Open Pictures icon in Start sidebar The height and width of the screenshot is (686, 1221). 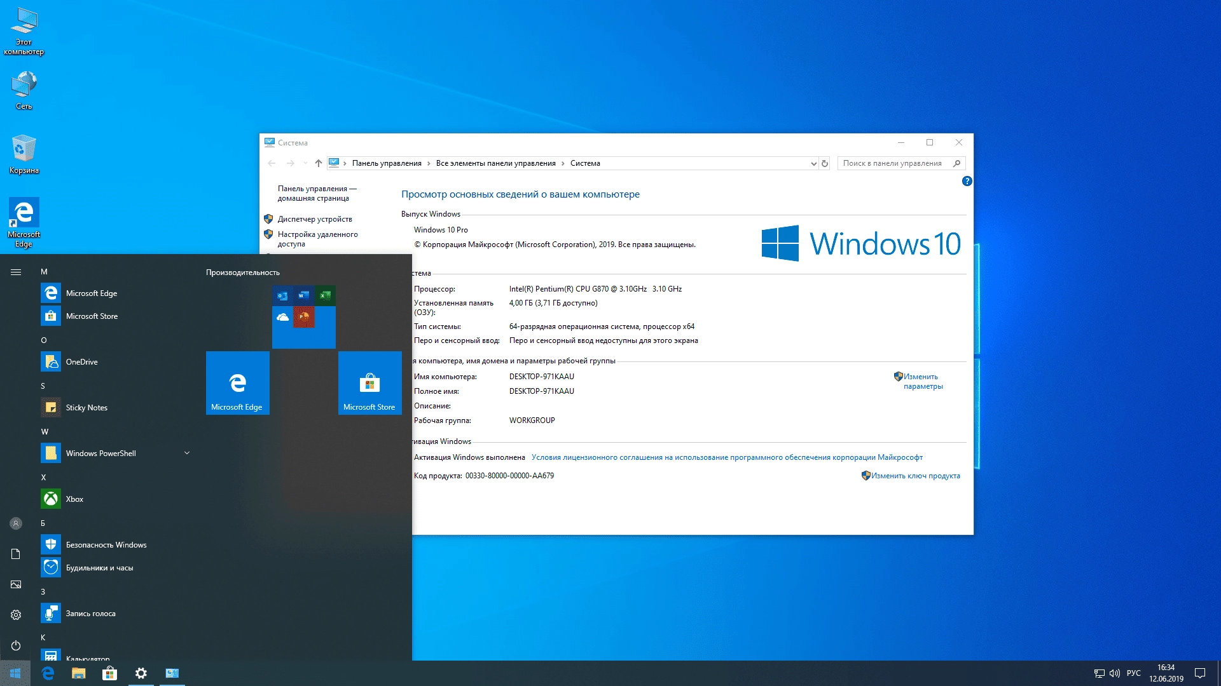coord(16,584)
